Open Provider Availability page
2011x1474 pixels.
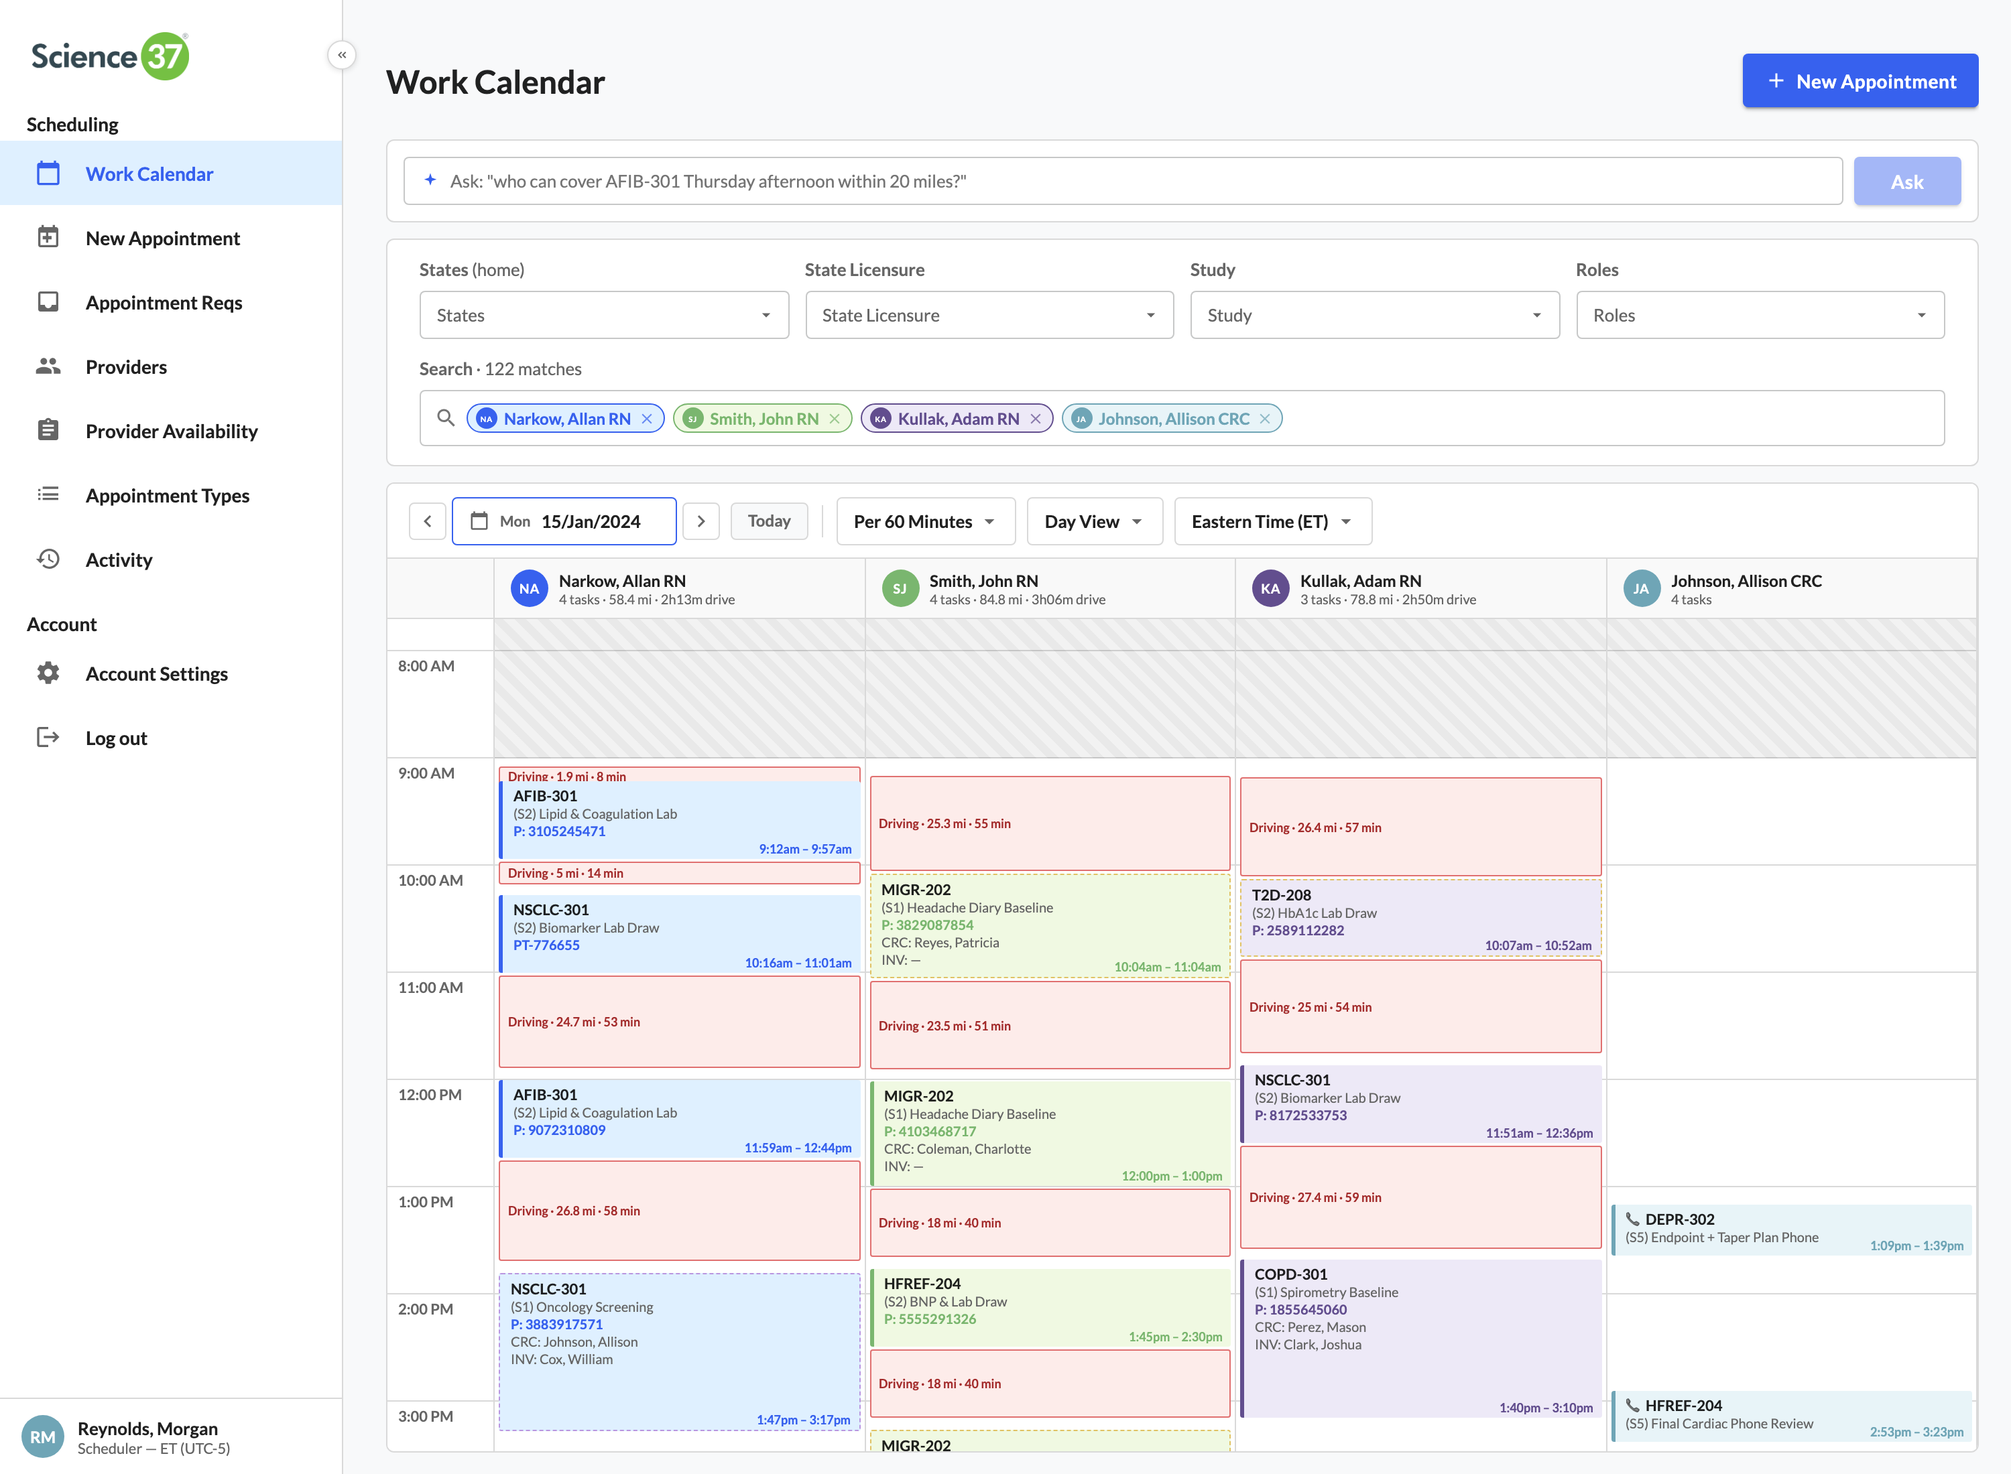[x=170, y=430]
